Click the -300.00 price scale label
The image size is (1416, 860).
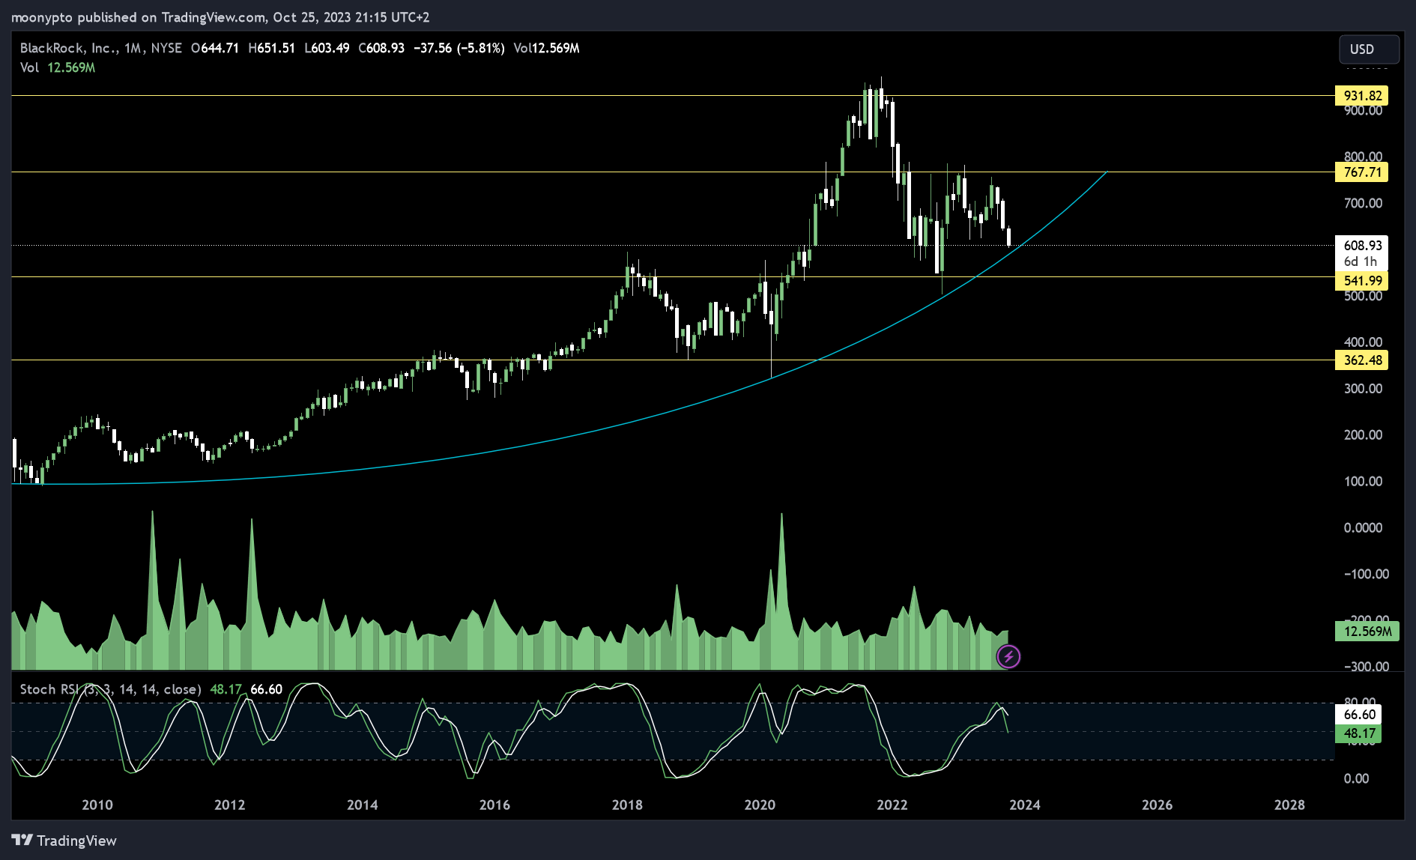pos(1366,667)
